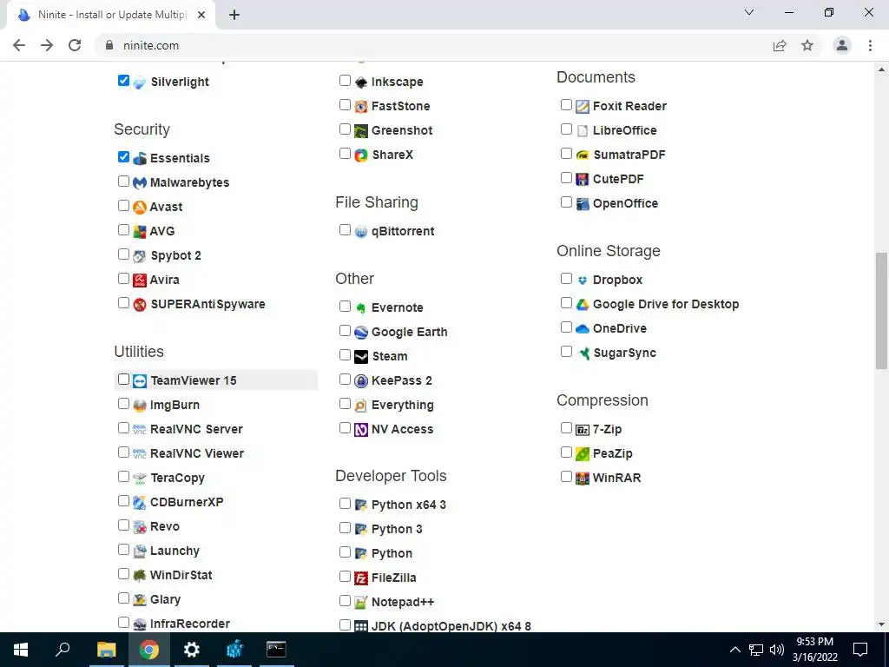Click the page vertical scrollbar thumb
Image resolution: width=889 pixels, height=667 pixels.
(881, 311)
